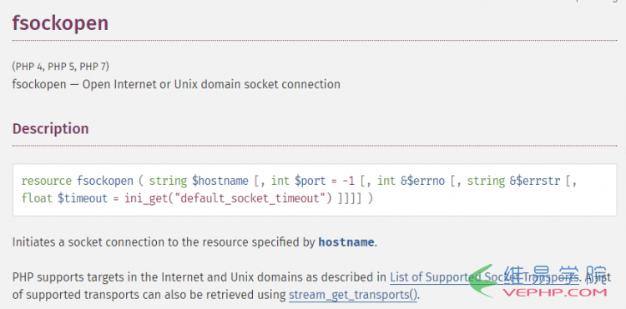
Task: Click the $timeout argument in signature
Action: click(x=83, y=198)
